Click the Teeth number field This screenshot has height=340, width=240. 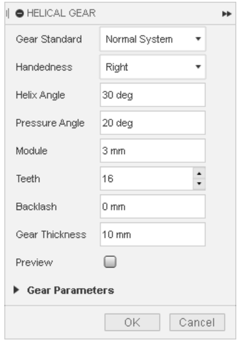(x=146, y=178)
